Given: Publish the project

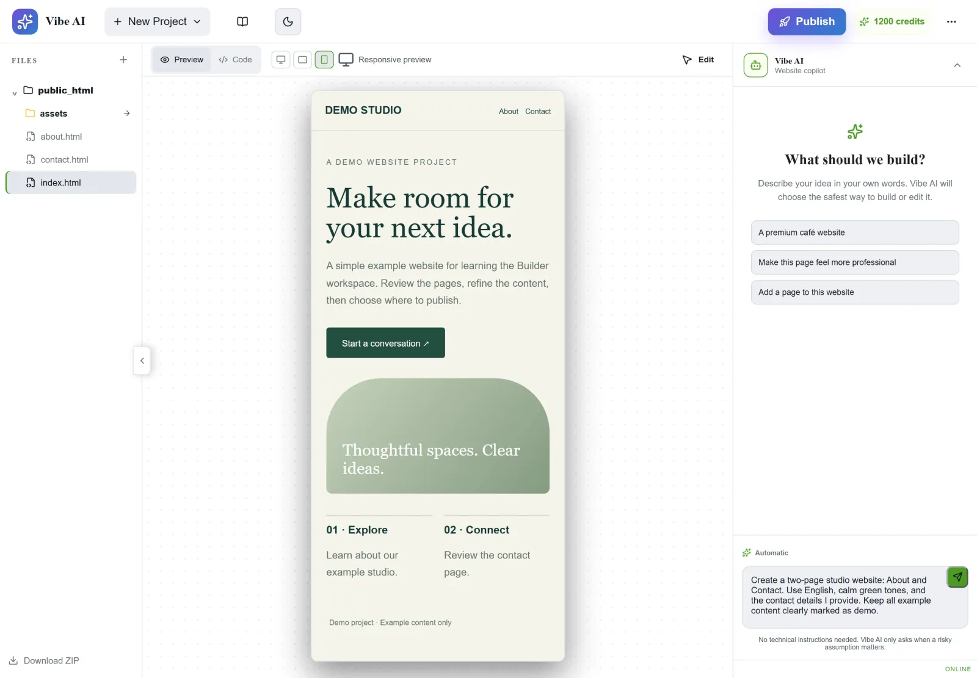Looking at the screenshot, I should point(807,21).
